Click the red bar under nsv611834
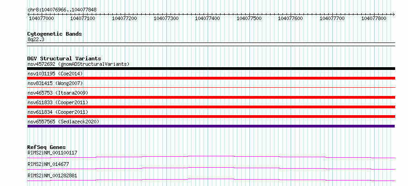Image resolution: width=408 pixels, height=186 pixels. tap(211, 117)
